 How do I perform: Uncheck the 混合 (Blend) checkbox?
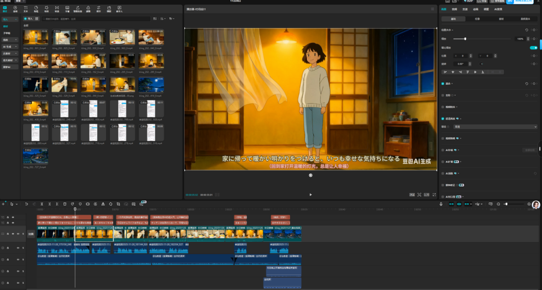click(x=443, y=84)
